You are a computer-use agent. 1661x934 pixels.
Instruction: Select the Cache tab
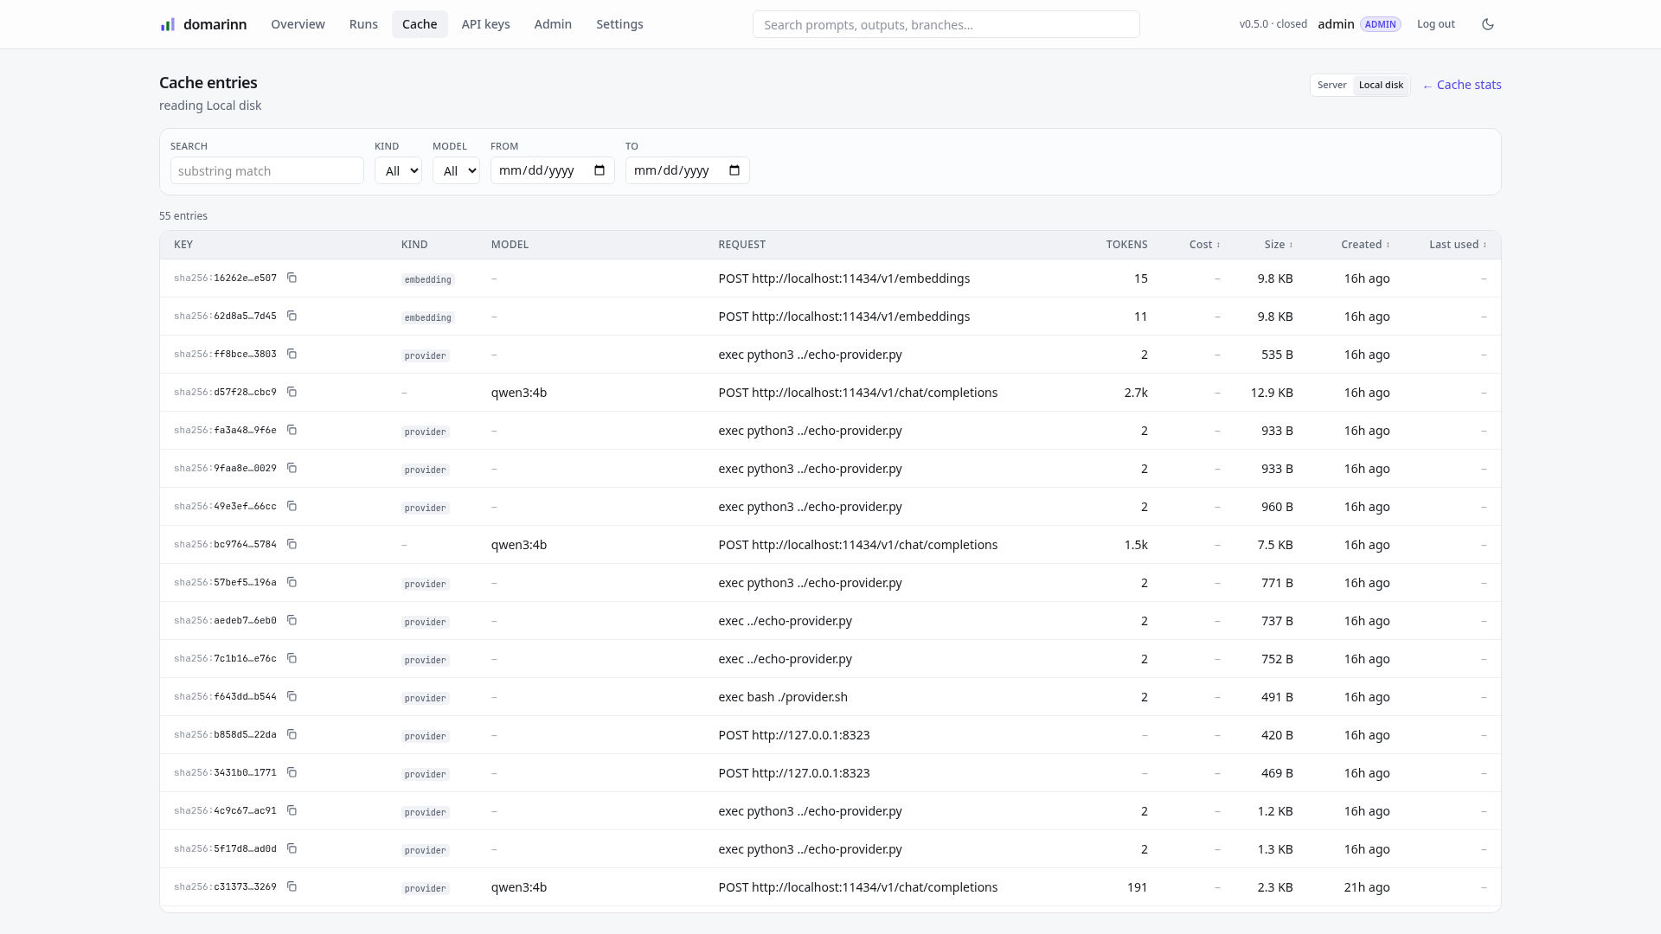[x=420, y=24]
